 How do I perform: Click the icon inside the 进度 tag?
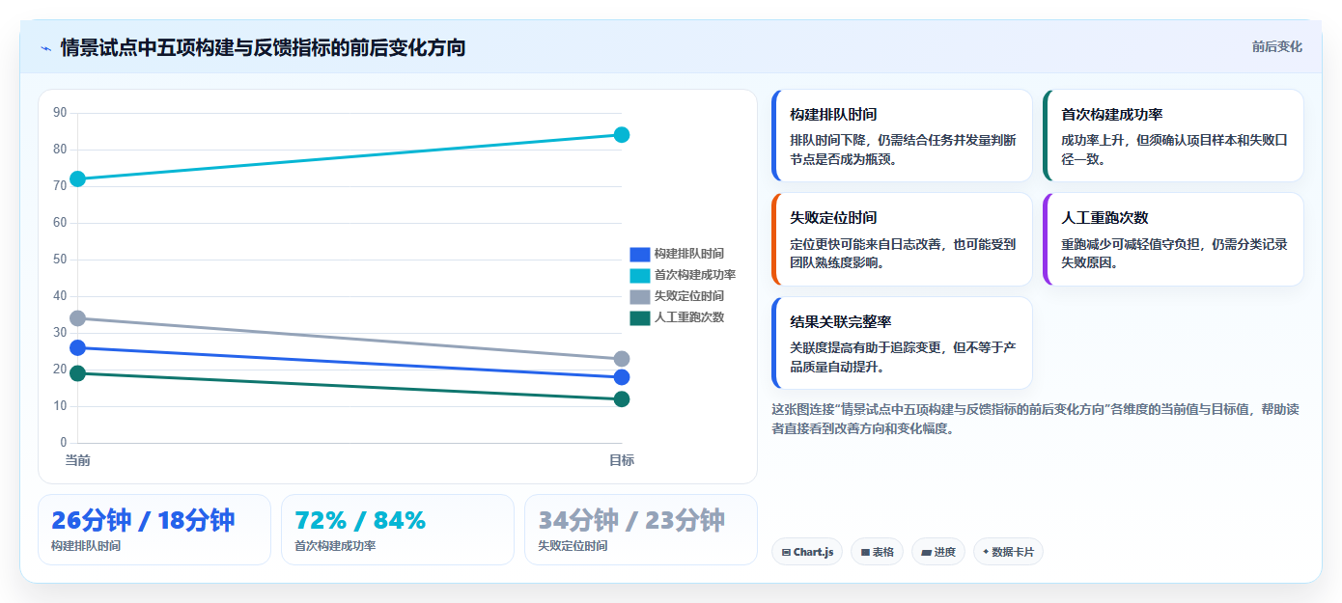coord(926,553)
